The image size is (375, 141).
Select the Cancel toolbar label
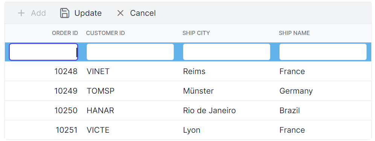(x=143, y=13)
